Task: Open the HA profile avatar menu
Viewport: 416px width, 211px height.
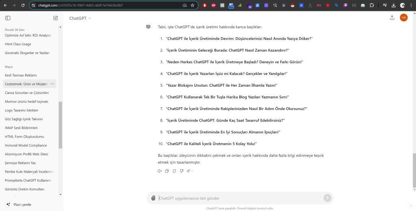Action: [x=403, y=17]
